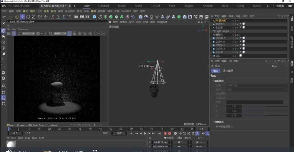
Task: Switch to Standard layout tab
Action: coord(103,6)
